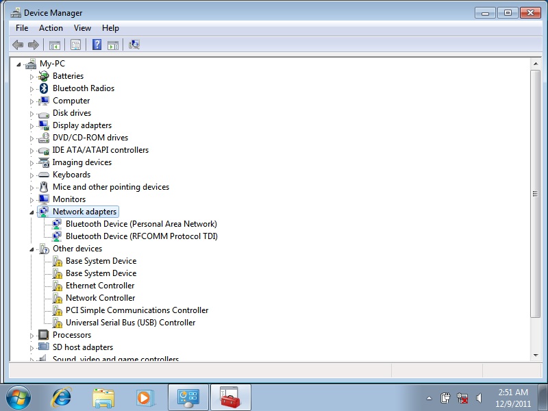The width and height of the screenshot is (548, 411).
Task: Expand the Monitors node arrow
Action: pos(32,200)
